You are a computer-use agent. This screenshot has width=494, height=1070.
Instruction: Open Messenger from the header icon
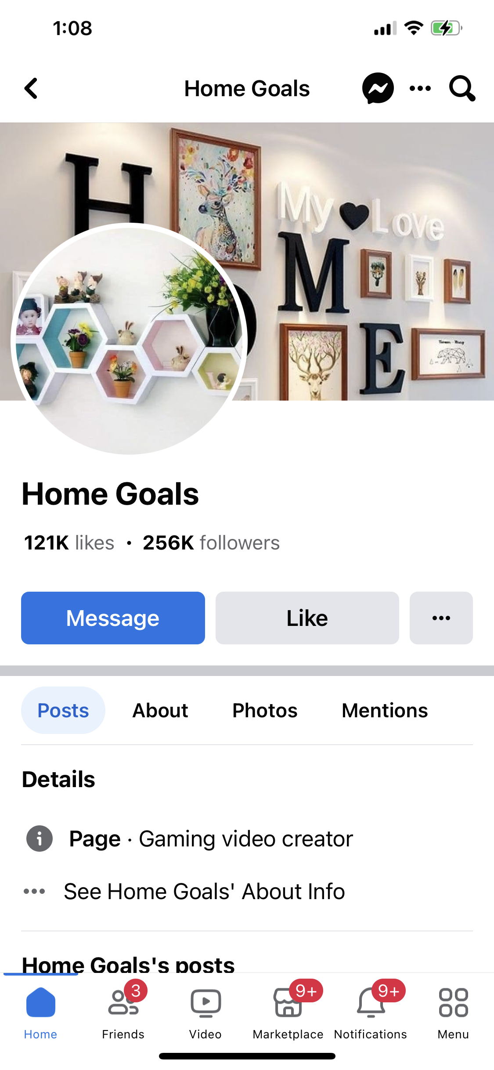(x=378, y=88)
